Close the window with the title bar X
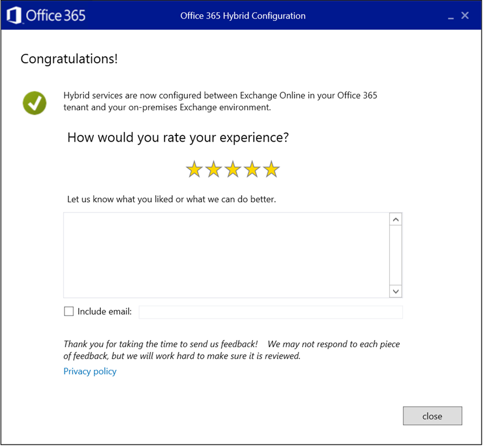 point(465,16)
